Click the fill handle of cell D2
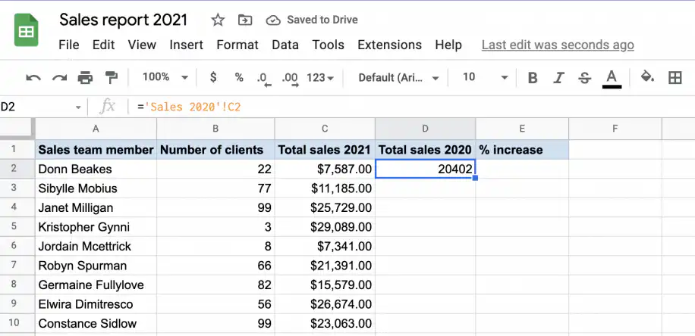 pos(475,178)
